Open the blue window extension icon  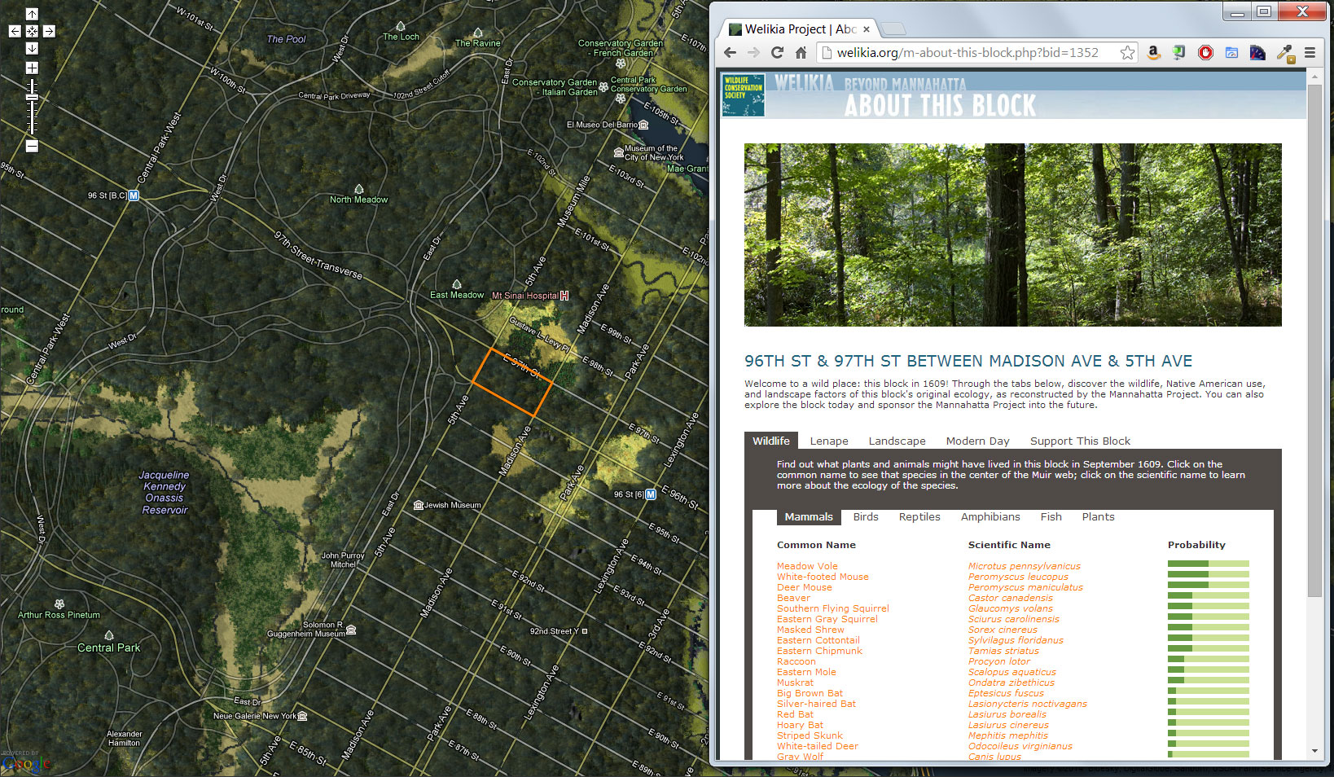(x=1231, y=53)
